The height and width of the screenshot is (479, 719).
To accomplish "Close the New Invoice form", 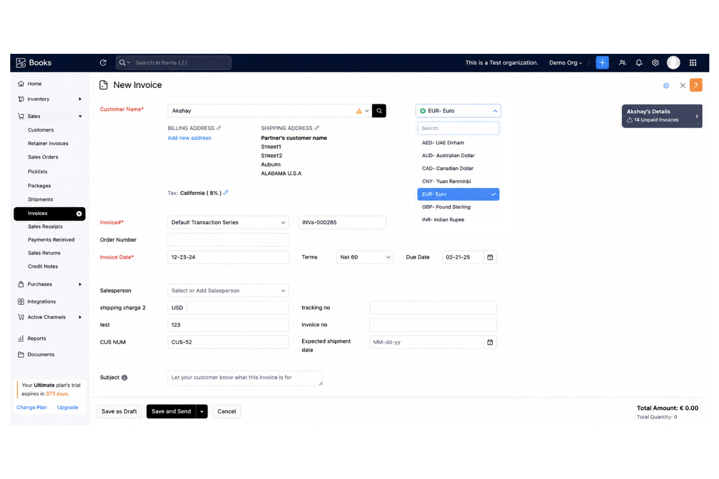I will (x=683, y=85).
